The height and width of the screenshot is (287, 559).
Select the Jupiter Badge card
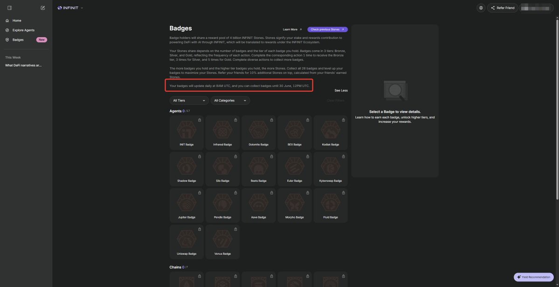(x=187, y=205)
